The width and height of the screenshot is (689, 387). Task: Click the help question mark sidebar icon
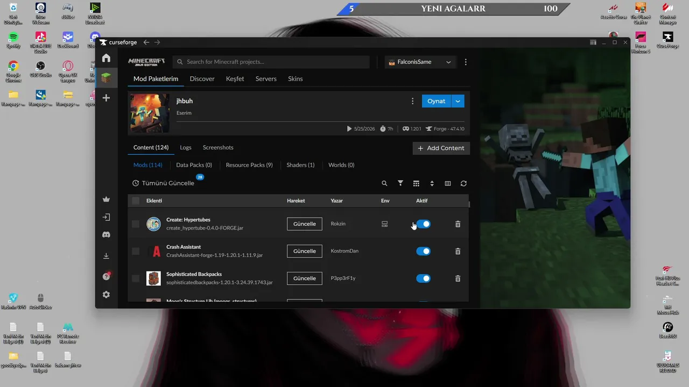click(106, 276)
